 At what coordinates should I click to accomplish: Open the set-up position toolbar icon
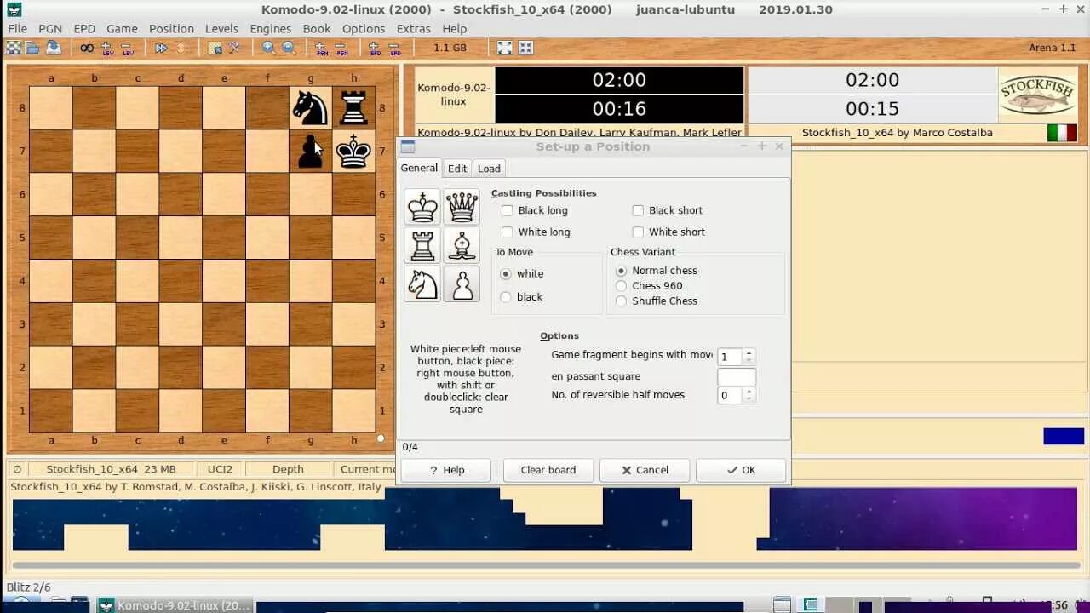215,48
